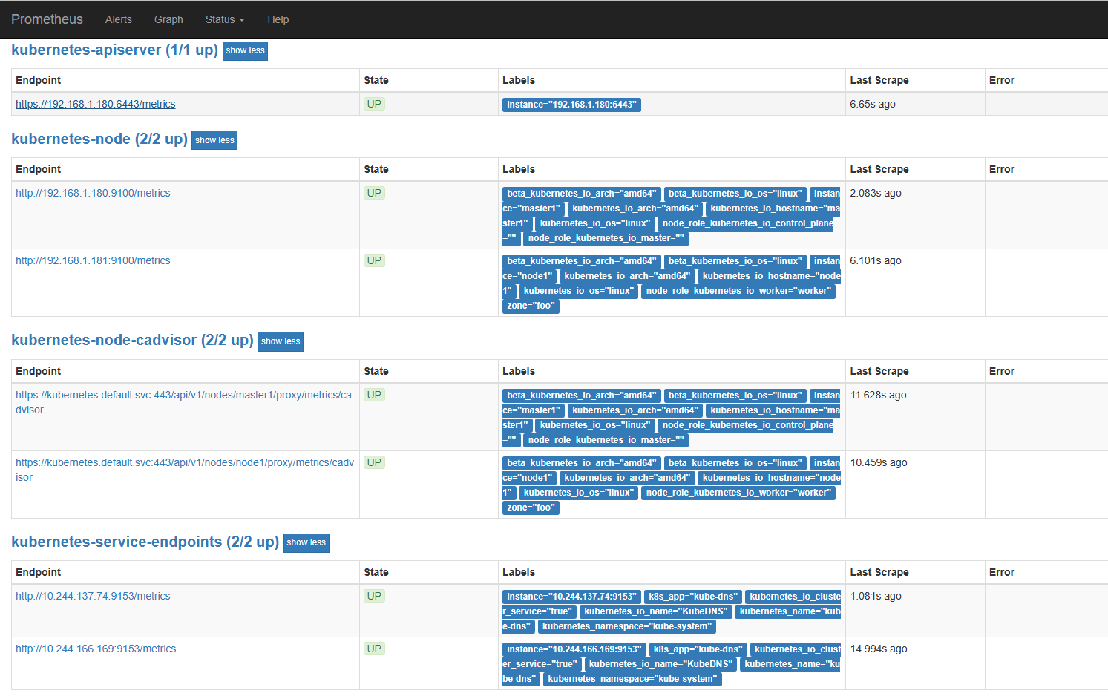1108x699 pixels.
Task: Select the zone="foo" label in kubernetes-node-cadvisor table
Action: [531, 508]
